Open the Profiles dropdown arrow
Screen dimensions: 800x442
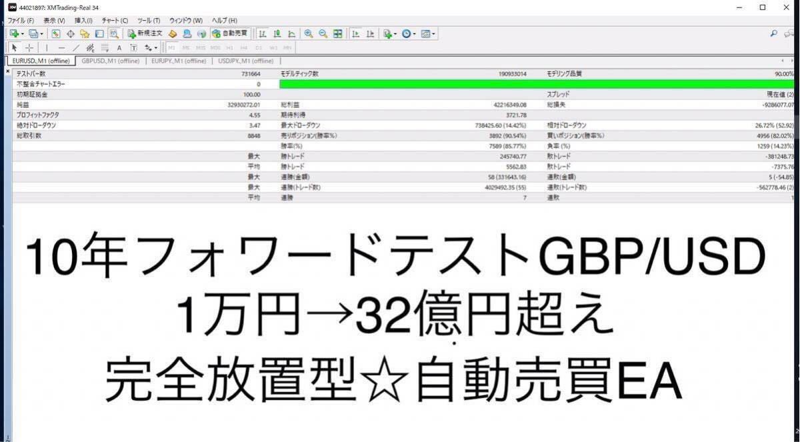(43, 33)
